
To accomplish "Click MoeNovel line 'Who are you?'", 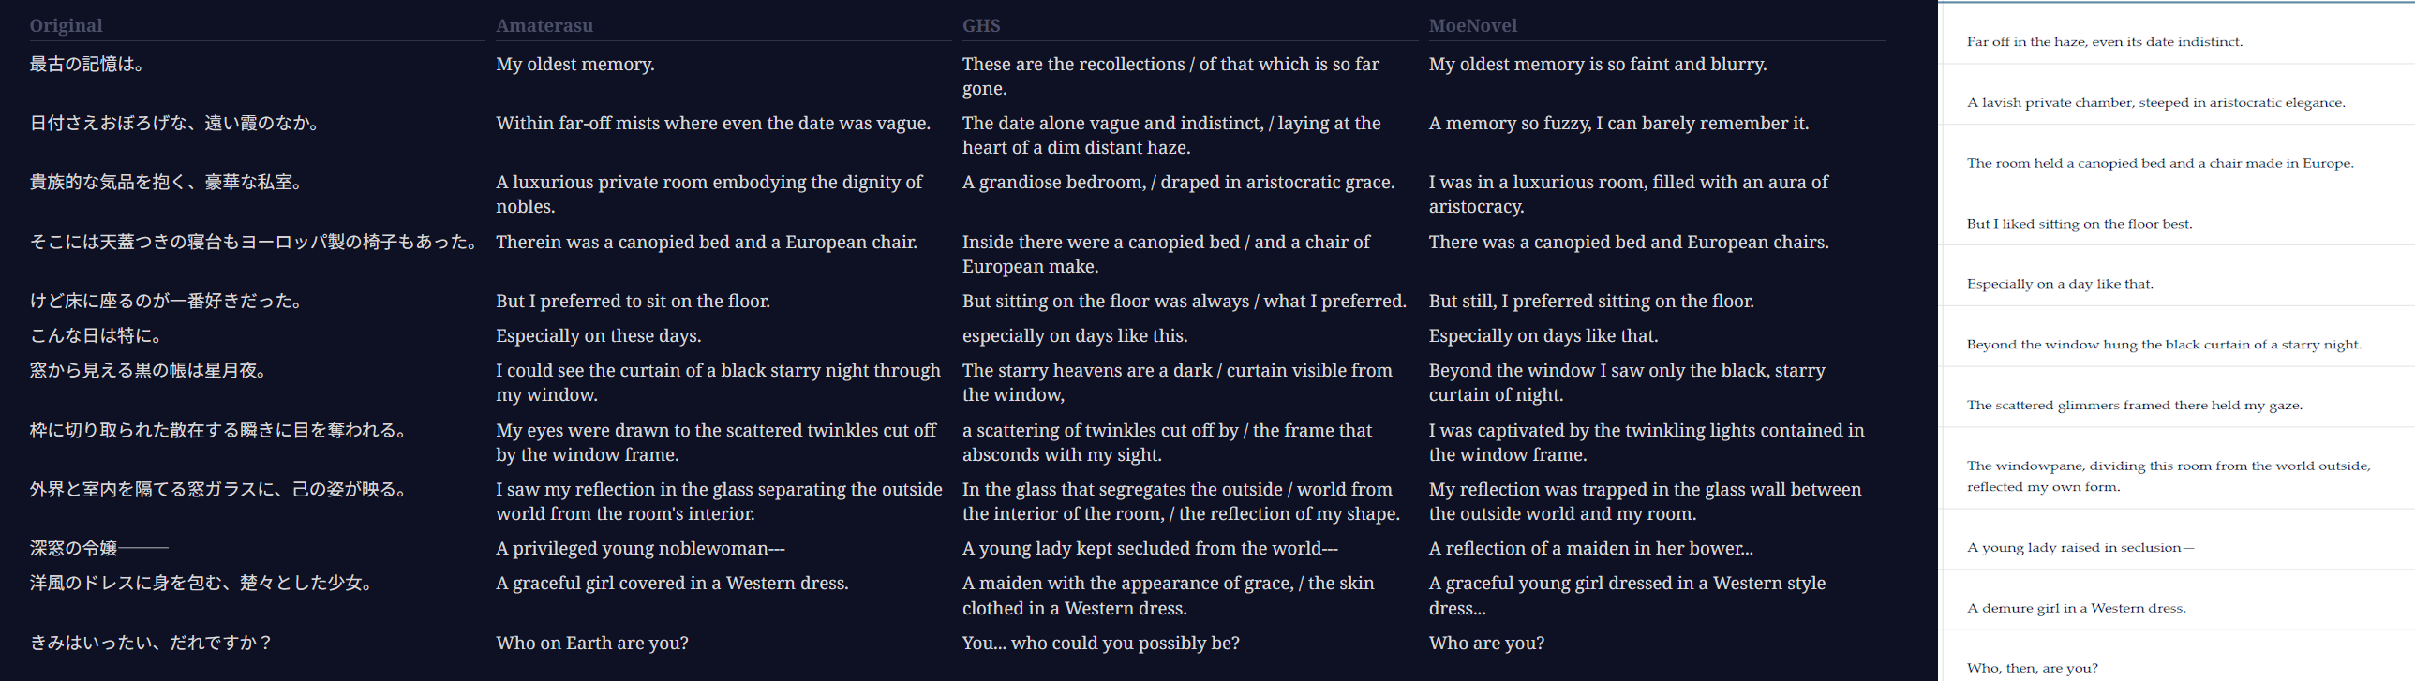I will coord(1486,643).
